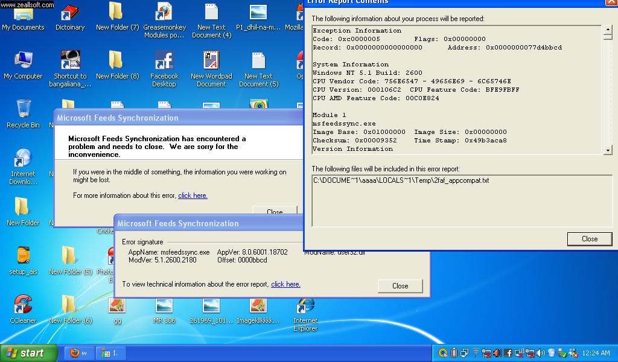The height and width of the screenshot is (362, 618).
Task: Select the P1_dhil-na-m image file icon
Action: 258,17
